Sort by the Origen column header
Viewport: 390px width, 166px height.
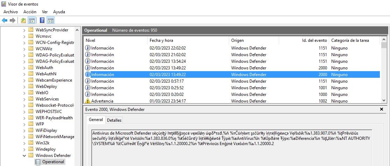click(254, 40)
